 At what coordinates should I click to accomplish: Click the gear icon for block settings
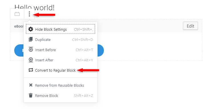click(31, 29)
